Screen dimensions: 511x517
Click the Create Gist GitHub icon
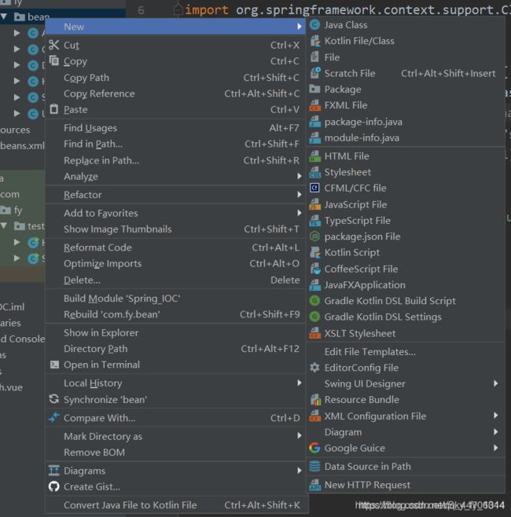pyautogui.click(x=54, y=486)
